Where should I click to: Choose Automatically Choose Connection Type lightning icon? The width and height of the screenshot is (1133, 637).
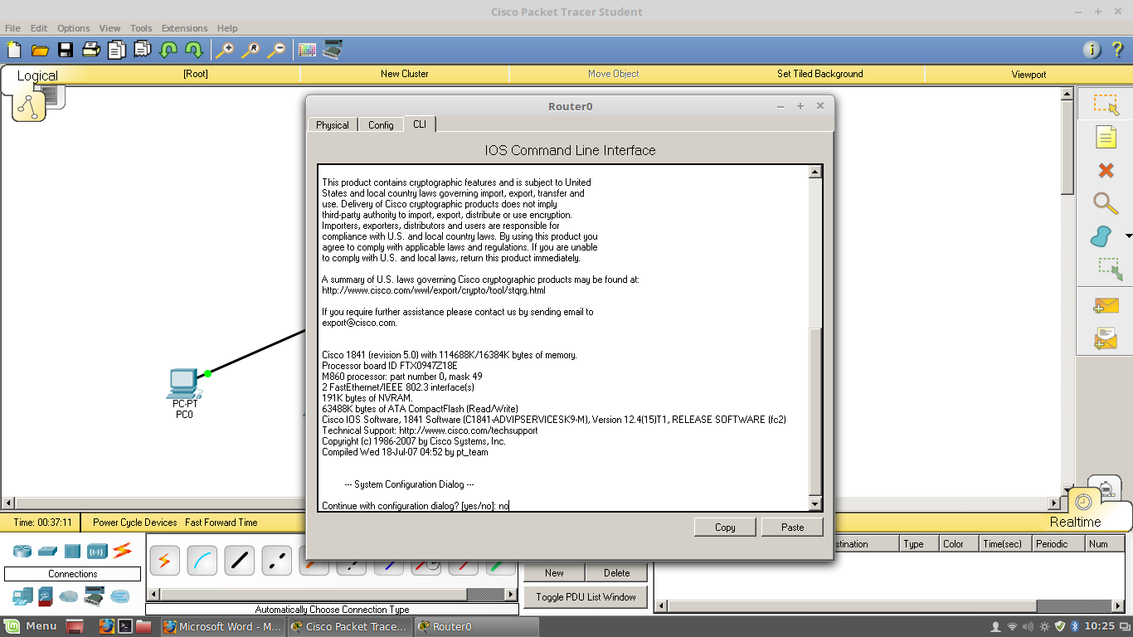(x=164, y=560)
